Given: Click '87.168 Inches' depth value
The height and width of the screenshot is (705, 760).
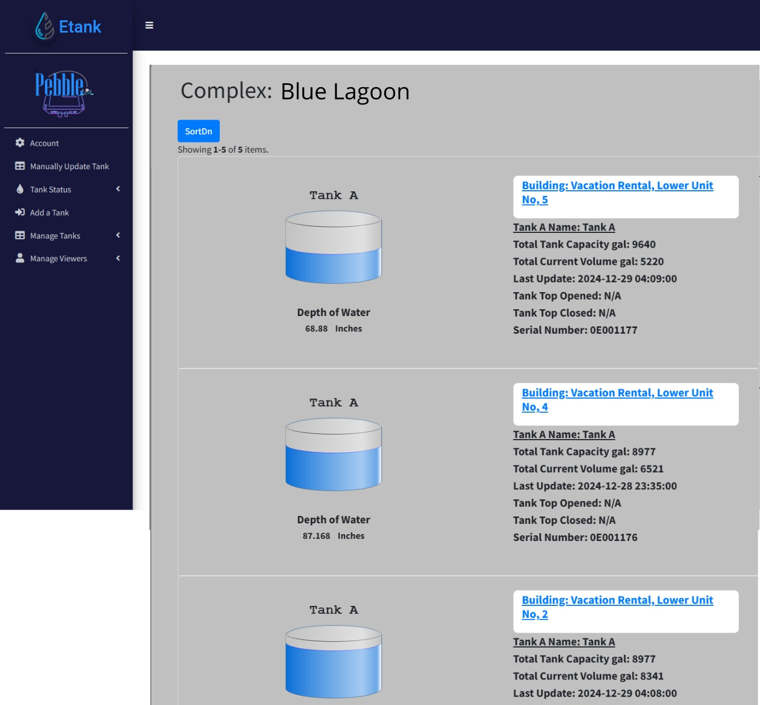Looking at the screenshot, I should coord(334,536).
